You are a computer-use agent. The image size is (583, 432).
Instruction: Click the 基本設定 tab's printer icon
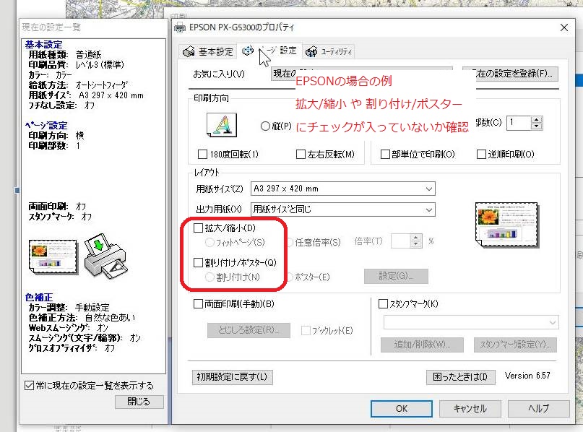[x=189, y=51]
